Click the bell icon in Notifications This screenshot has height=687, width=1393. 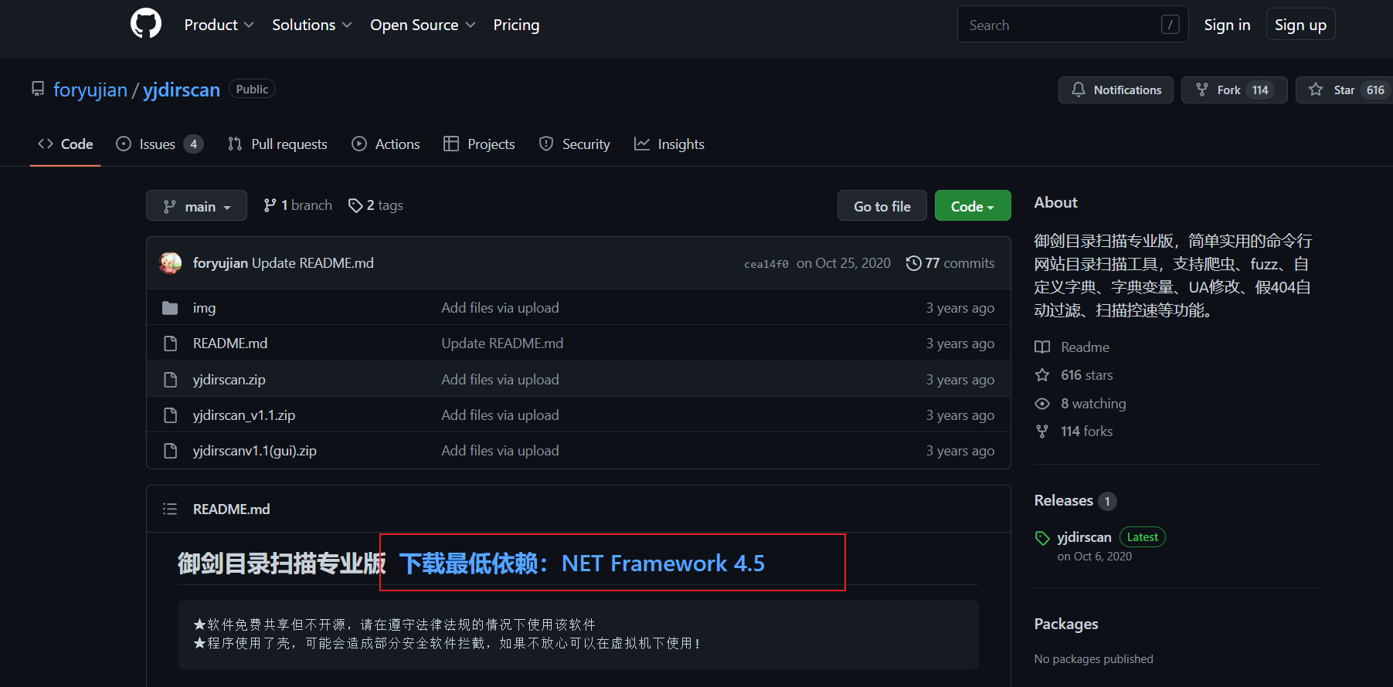tap(1079, 90)
